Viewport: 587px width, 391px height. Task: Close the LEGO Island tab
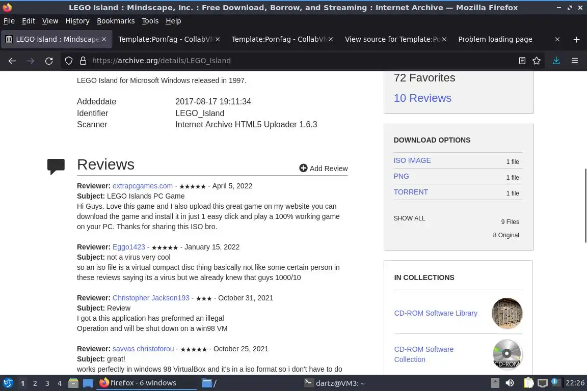[104, 39]
